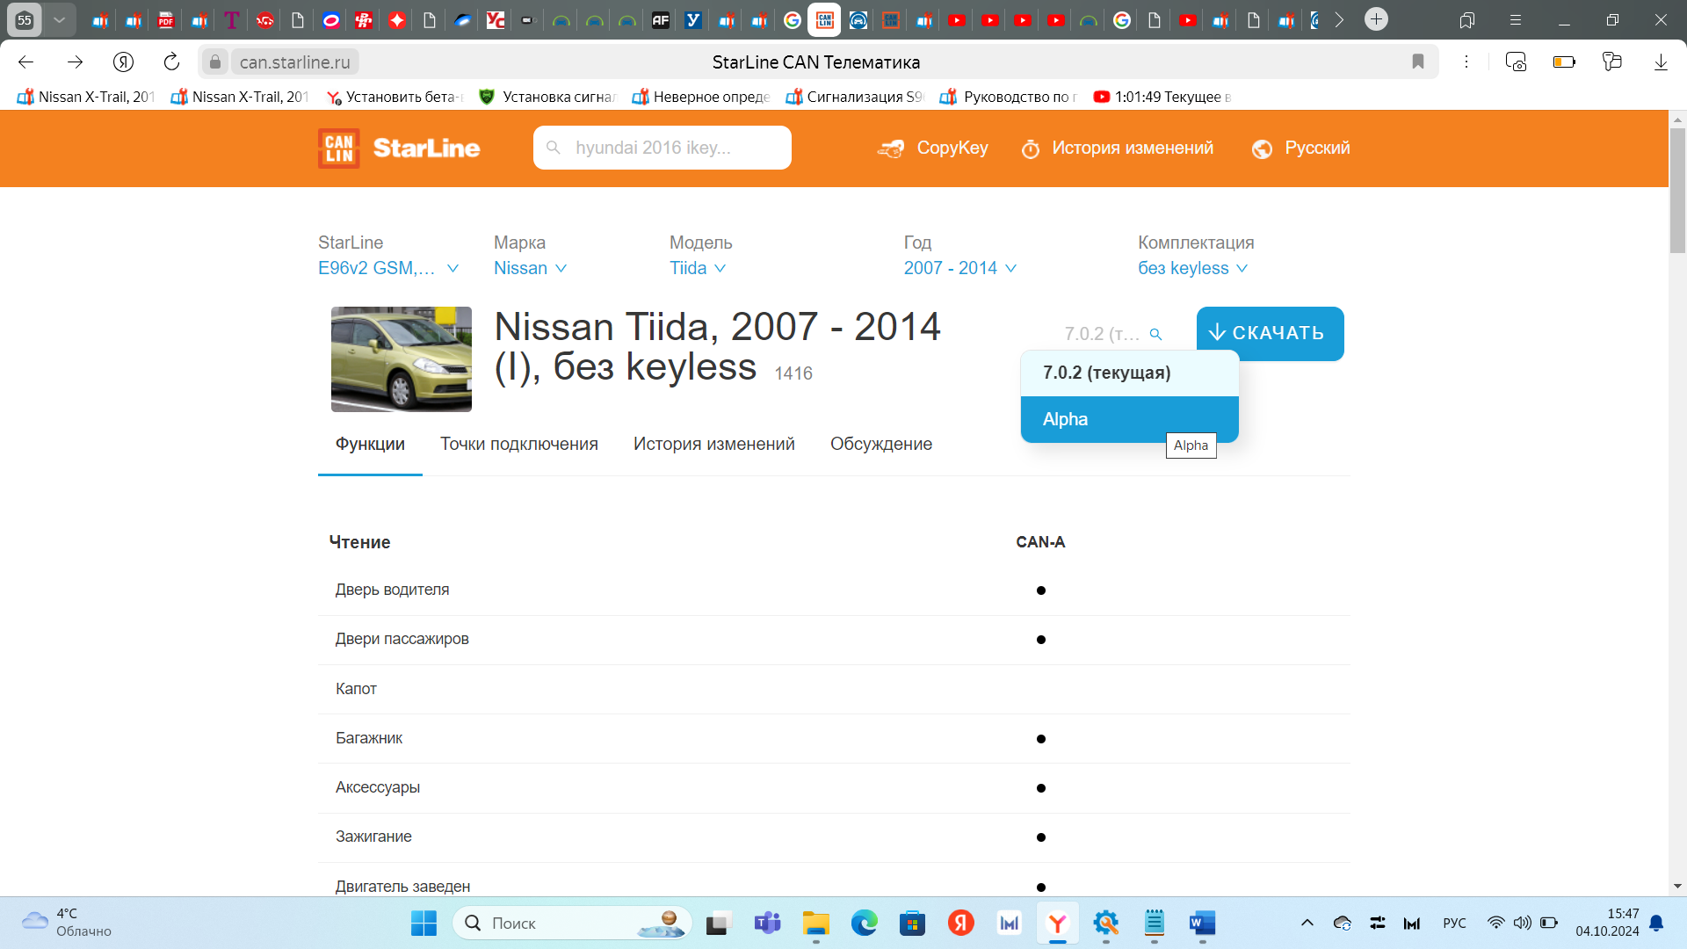Screen dimensions: 1687x949
Task: Open Yandex Browser Y icon in taskbar
Action: coord(1058,923)
